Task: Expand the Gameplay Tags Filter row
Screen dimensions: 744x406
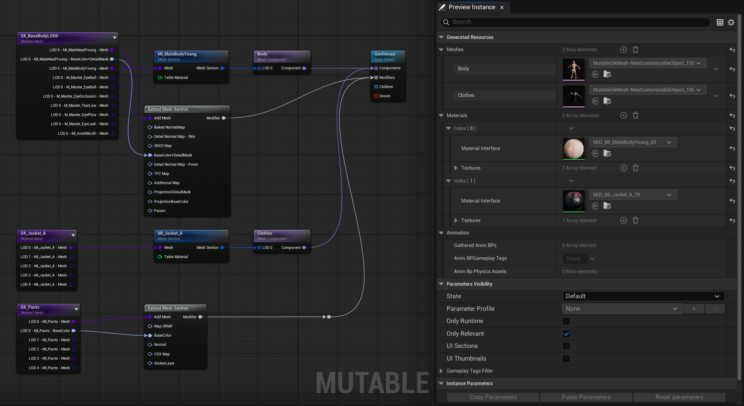Action: click(441, 371)
